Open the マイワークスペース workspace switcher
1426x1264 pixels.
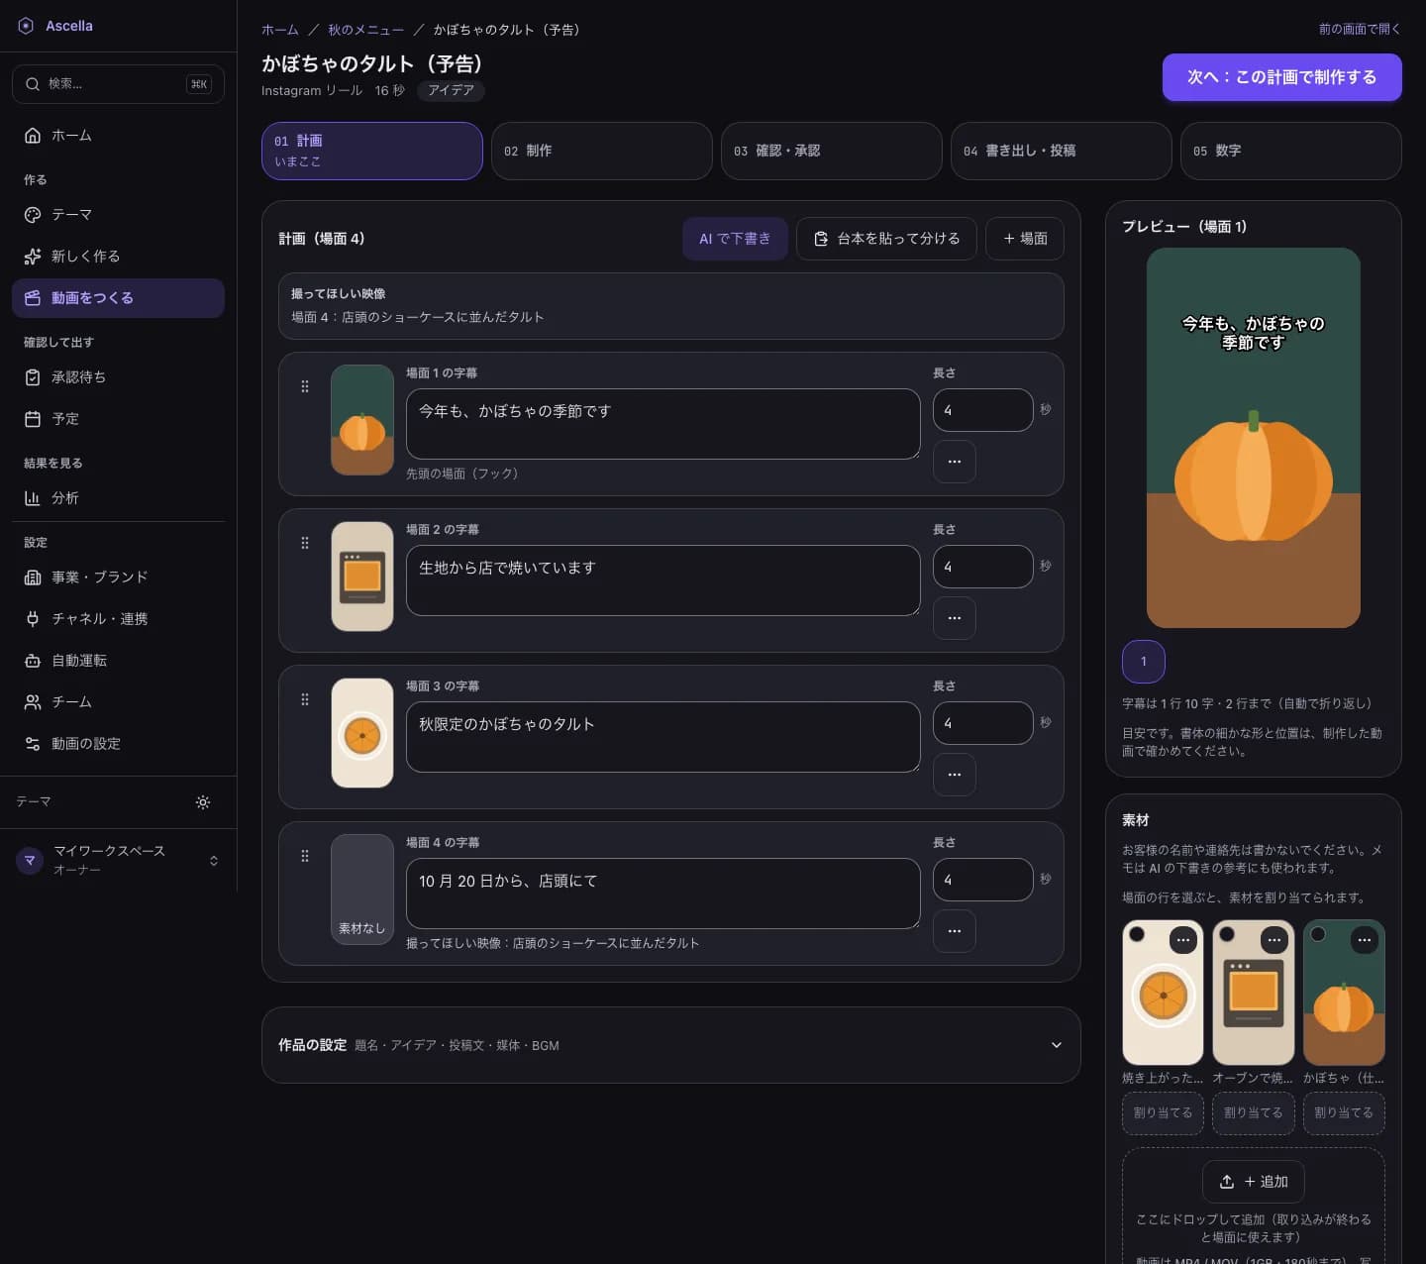(118, 861)
